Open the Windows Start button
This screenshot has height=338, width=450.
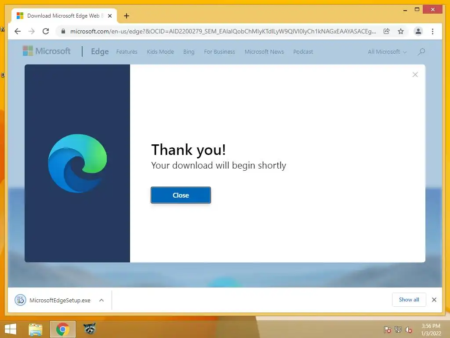pos(11,329)
